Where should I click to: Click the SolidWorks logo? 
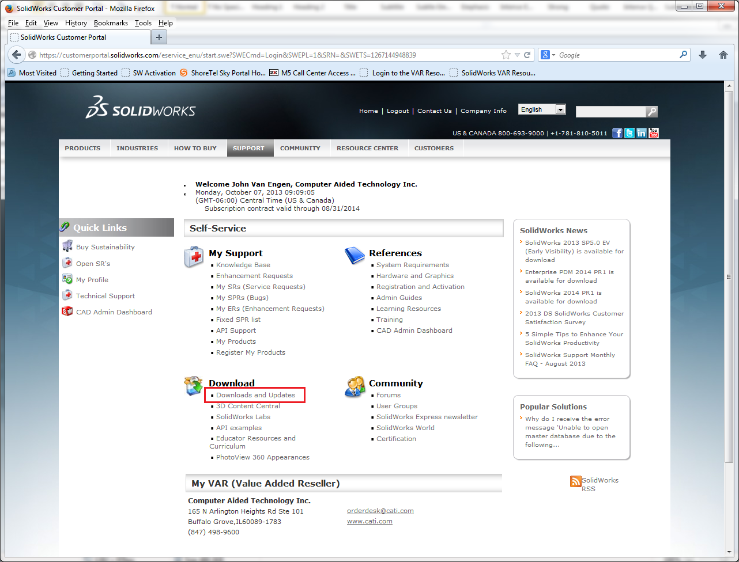[141, 108]
